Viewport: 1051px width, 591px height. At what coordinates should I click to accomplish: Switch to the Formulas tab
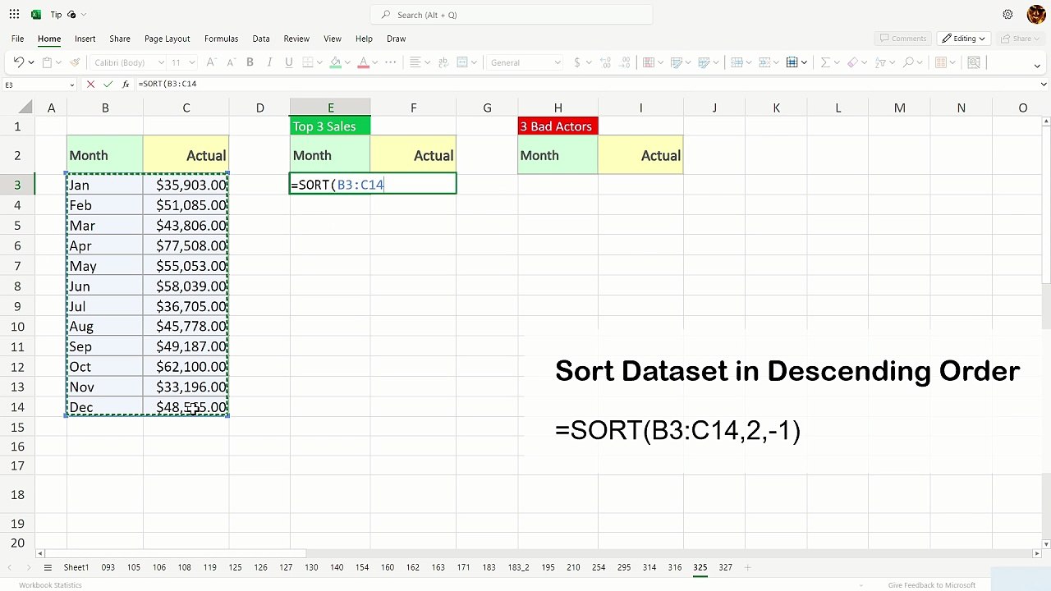point(221,39)
